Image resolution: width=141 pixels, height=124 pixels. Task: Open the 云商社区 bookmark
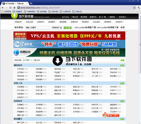77,11
